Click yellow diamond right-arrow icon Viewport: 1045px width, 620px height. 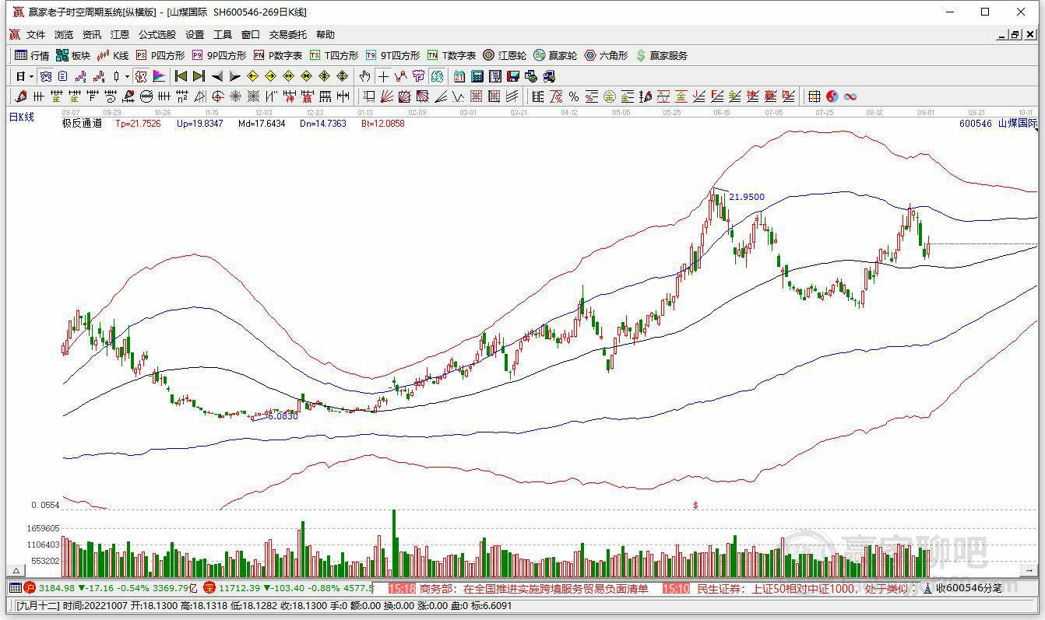pos(270,76)
